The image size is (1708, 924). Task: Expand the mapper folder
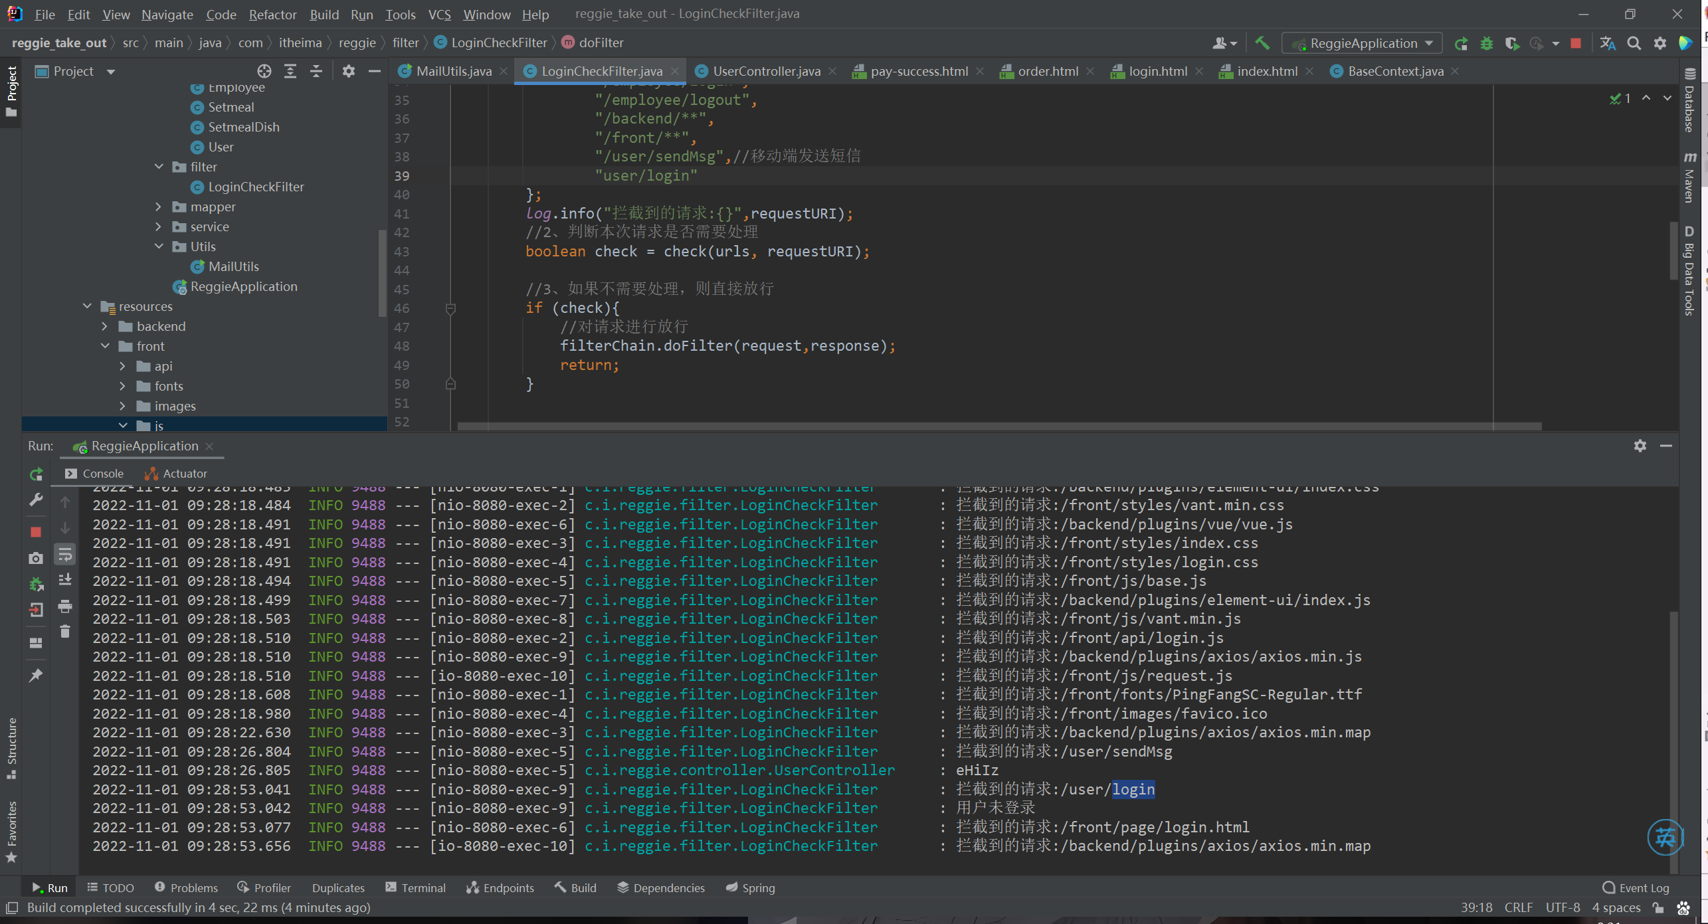[158, 207]
